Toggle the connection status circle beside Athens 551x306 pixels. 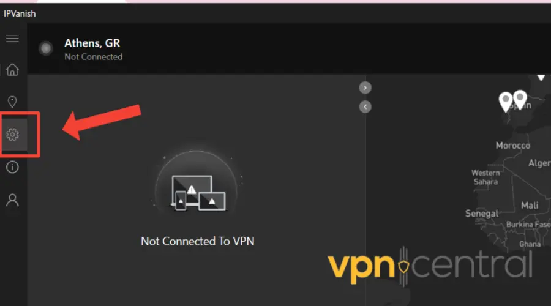[46, 48]
